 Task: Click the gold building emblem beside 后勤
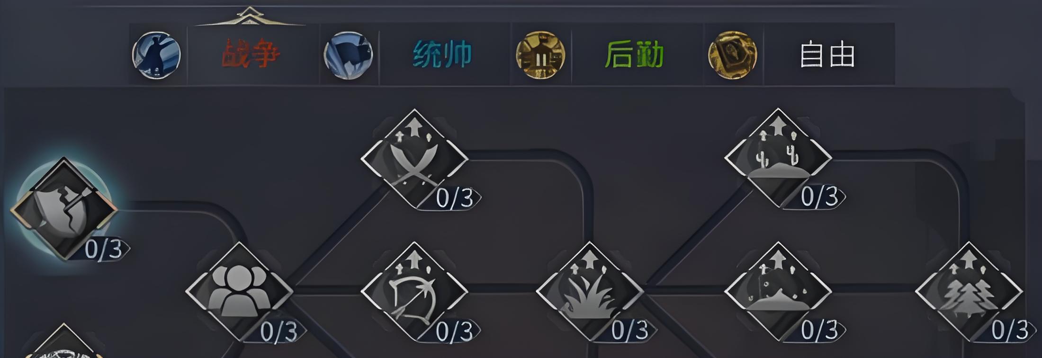point(540,55)
